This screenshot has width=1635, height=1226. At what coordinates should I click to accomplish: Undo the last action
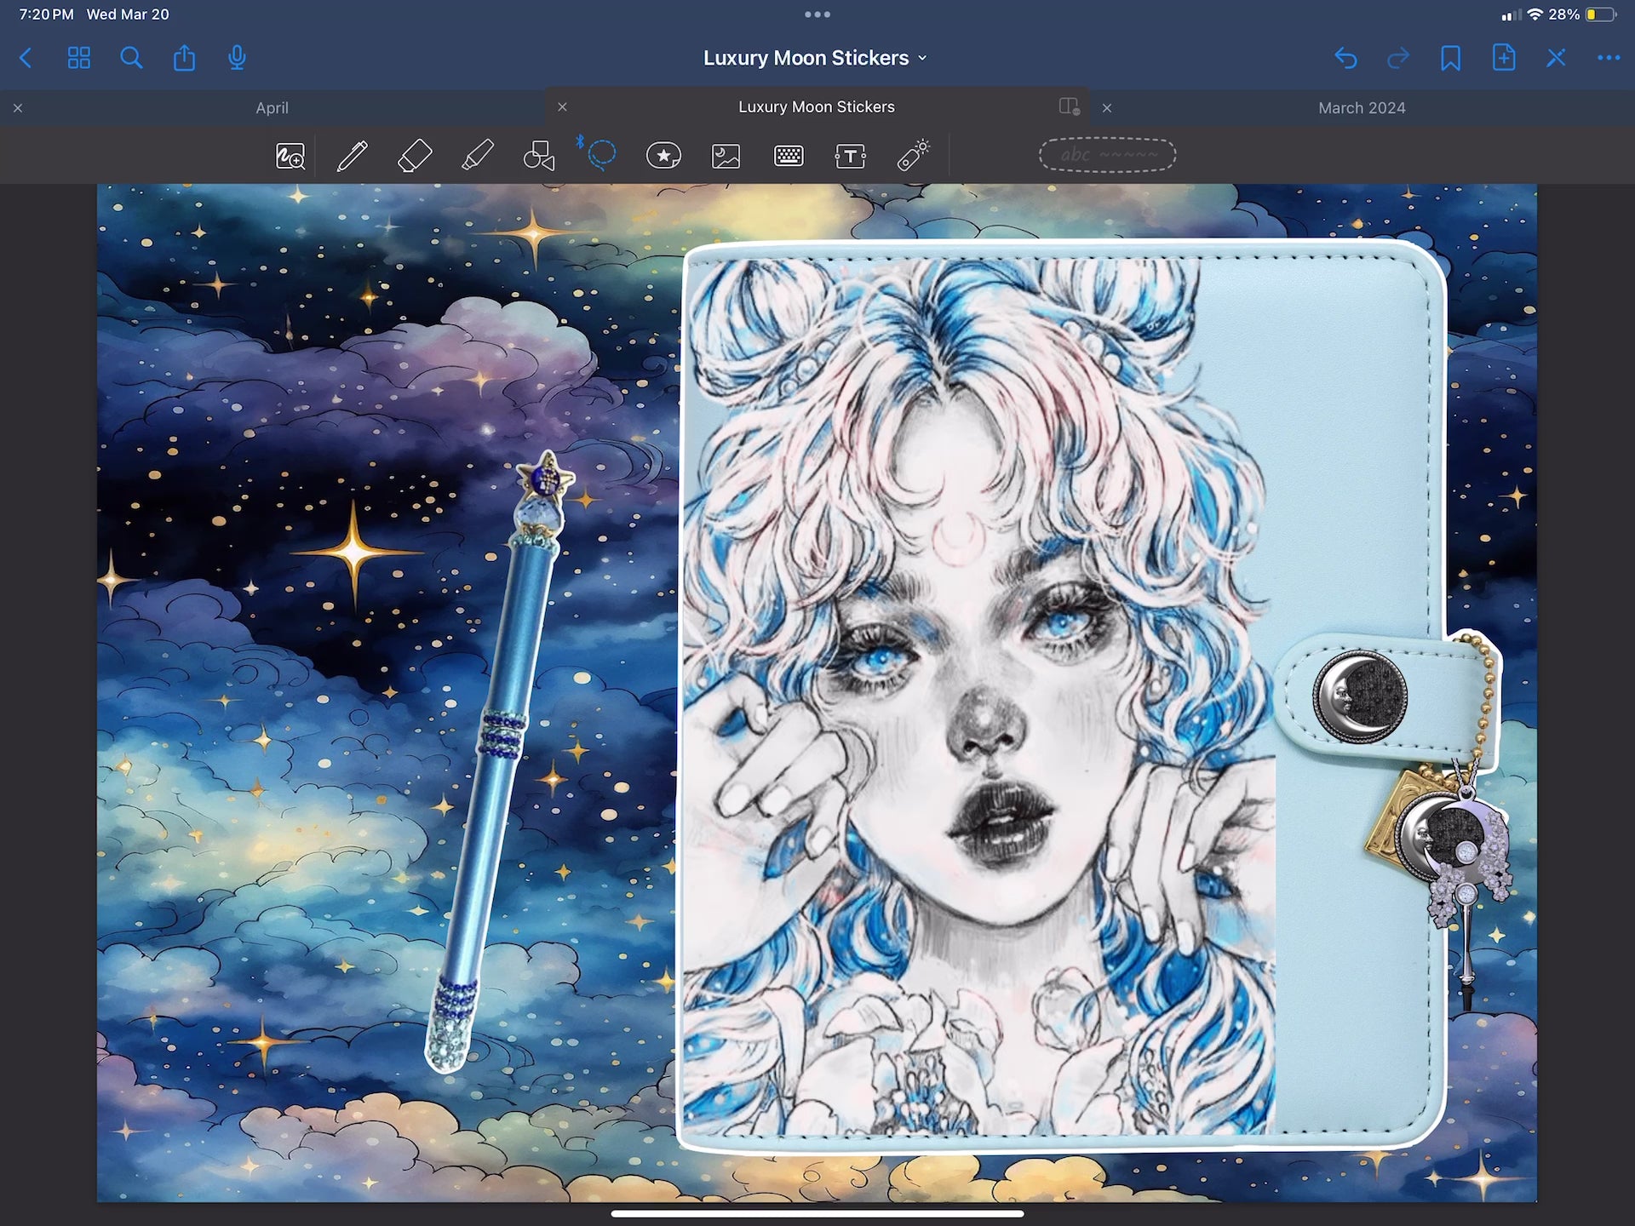(1345, 58)
